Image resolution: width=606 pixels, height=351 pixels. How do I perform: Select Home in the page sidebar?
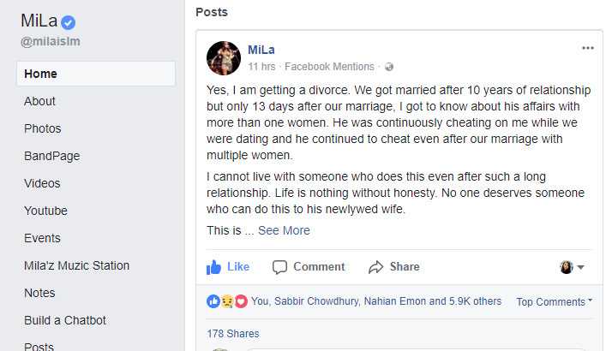click(96, 74)
